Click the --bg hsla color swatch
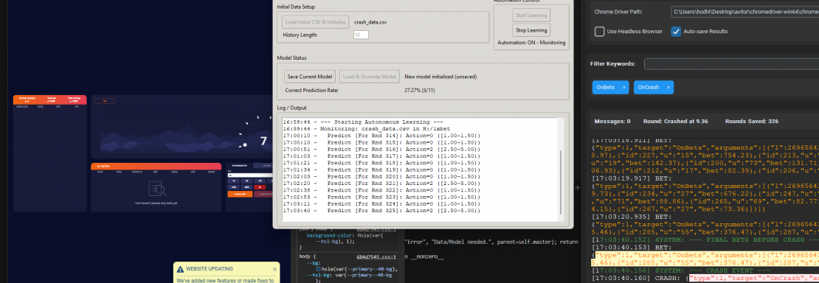The image size is (819, 283). tap(319, 269)
